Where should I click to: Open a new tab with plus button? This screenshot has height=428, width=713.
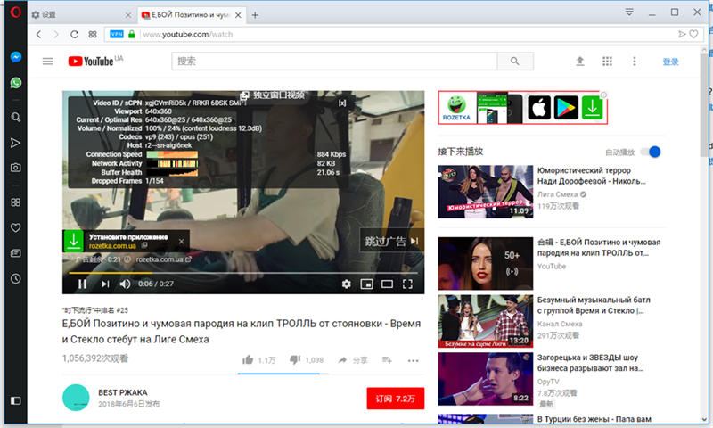pyautogui.click(x=255, y=15)
